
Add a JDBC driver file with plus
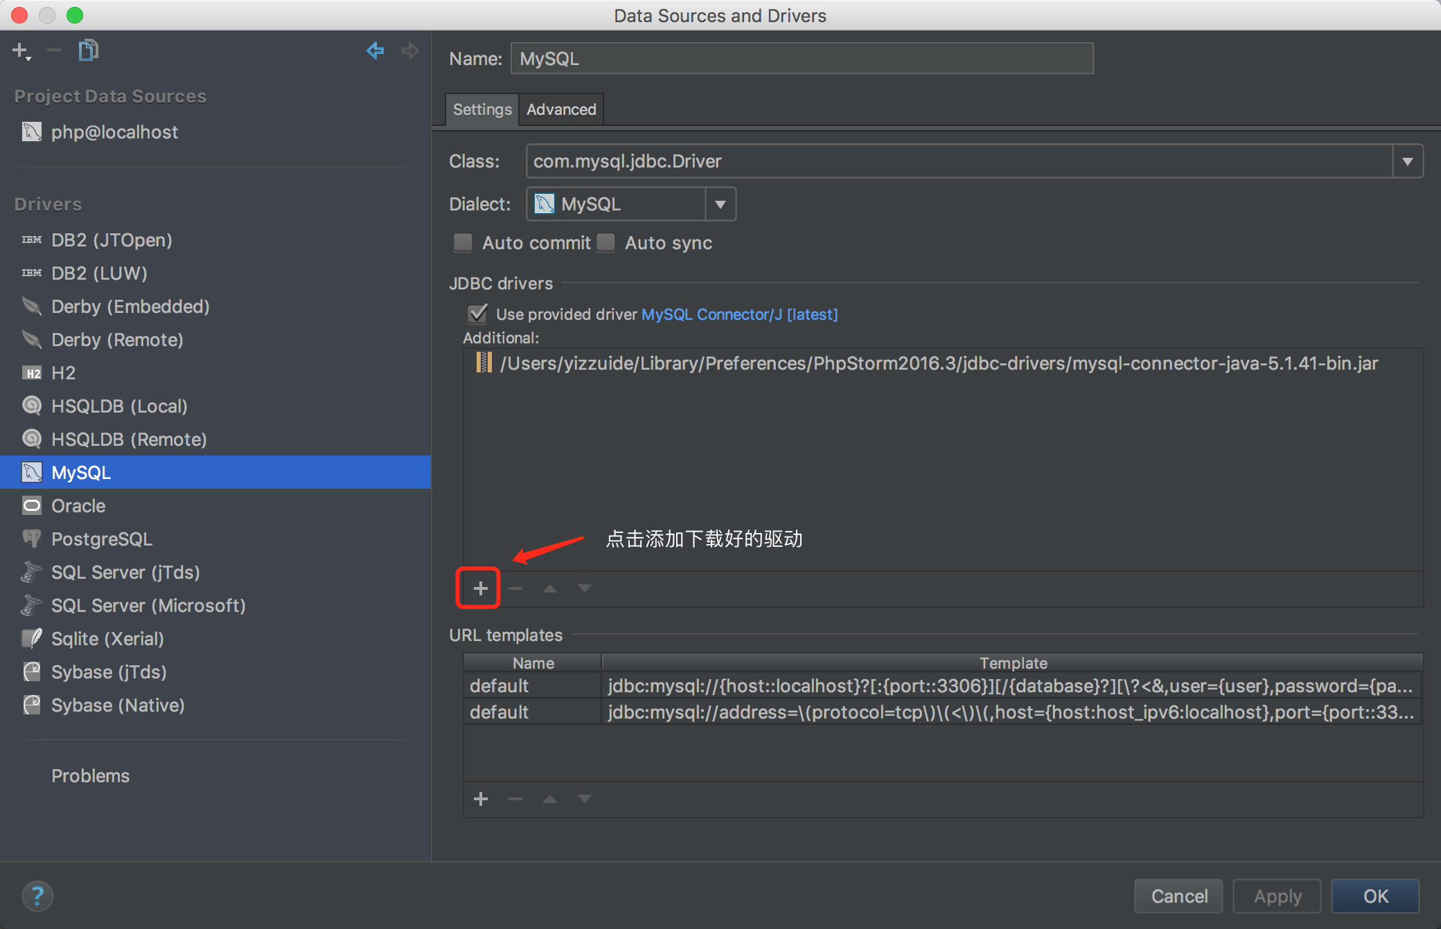pos(480,588)
